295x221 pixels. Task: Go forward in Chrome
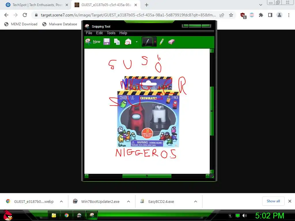(x=16, y=15)
